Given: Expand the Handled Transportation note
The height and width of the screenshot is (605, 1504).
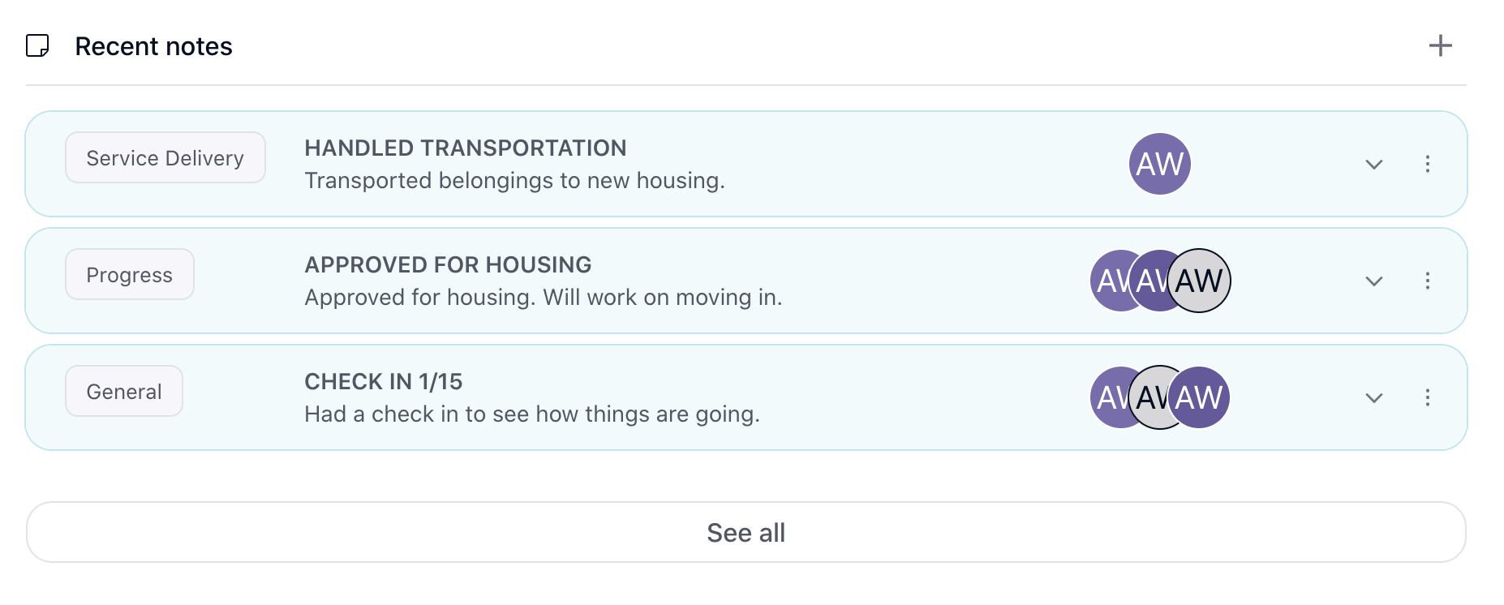Looking at the screenshot, I should pos(1373,164).
